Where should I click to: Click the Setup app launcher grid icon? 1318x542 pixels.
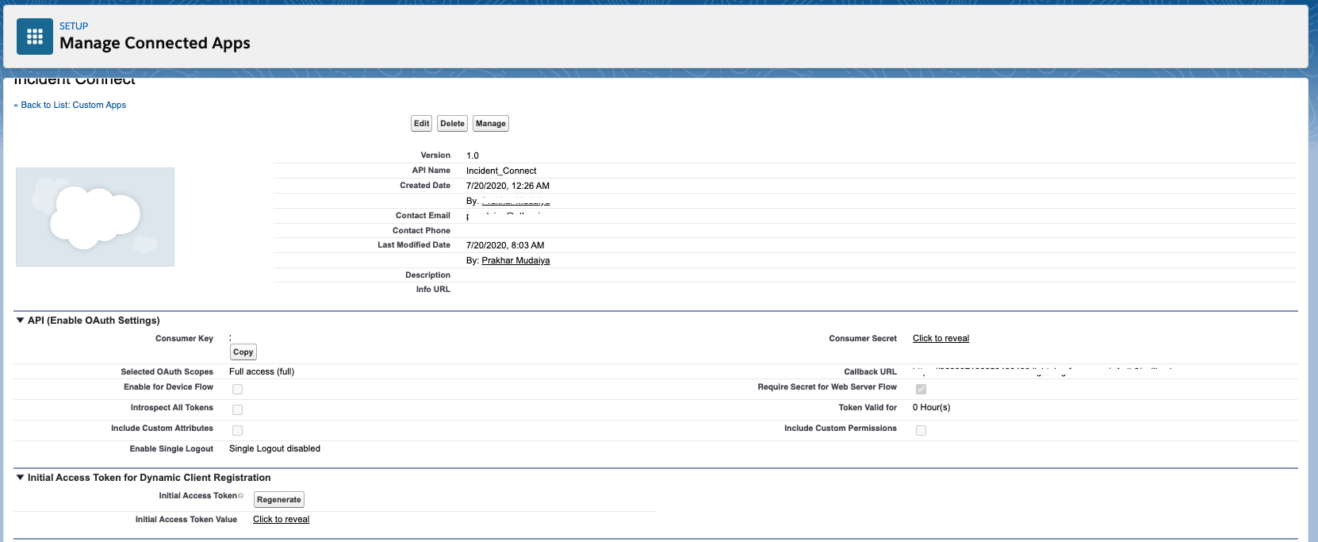pos(35,37)
